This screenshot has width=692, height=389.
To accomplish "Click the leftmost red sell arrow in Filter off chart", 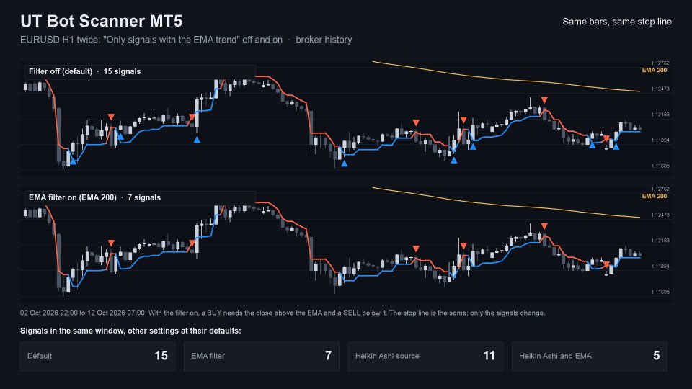I will coord(111,117).
